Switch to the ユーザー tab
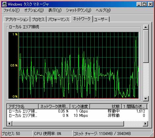The image size is (155, 138). [x=101, y=20]
